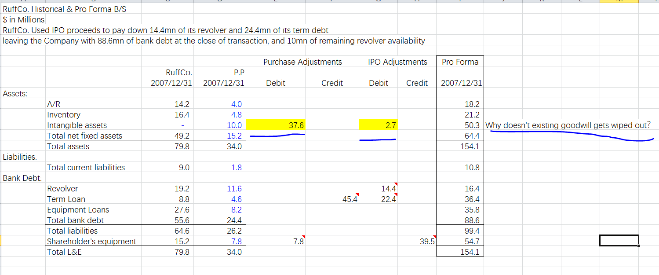659x275 pixels.
Task: Select Purchase Credit Term Loan value 45.4
Action: (x=350, y=199)
